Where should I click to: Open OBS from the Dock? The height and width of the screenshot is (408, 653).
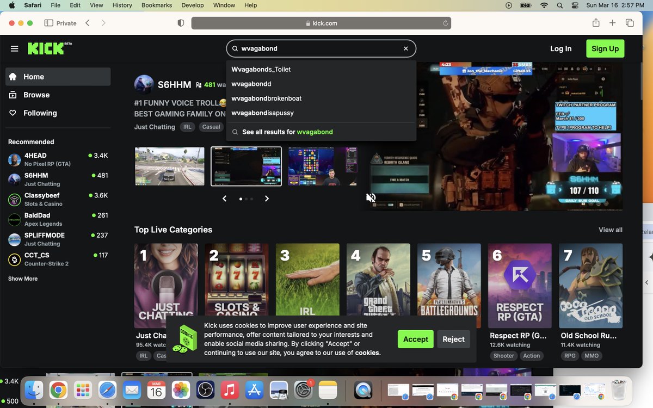(x=205, y=390)
